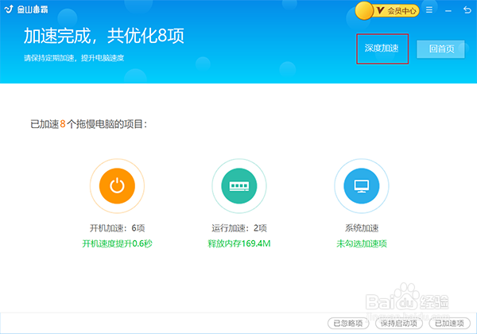Viewport: 477px width, 334px height.
Task: Minimize the window
Action: pos(448,11)
